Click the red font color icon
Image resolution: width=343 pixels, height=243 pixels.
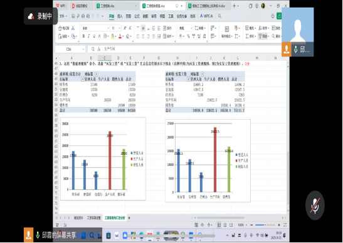click(x=120, y=36)
